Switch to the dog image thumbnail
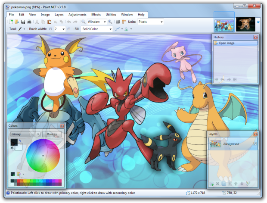This screenshot has height=203, width=267. coord(245,25)
